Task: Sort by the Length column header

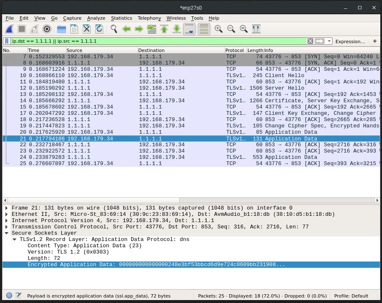Action: (255, 50)
